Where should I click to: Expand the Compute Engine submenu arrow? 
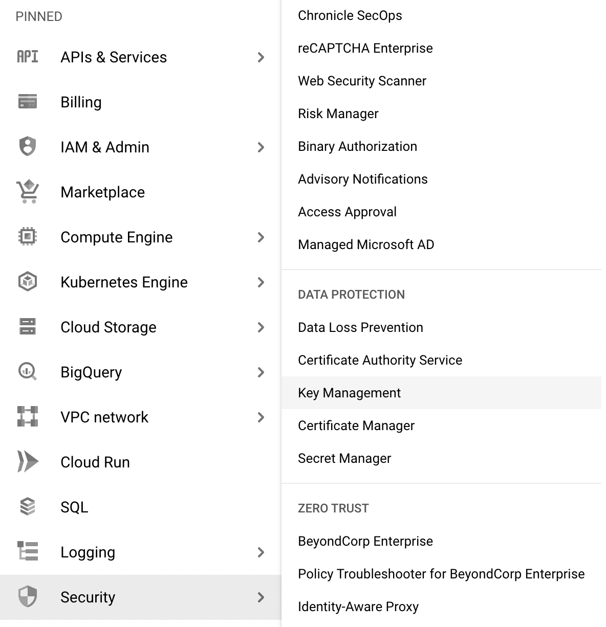click(261, 237)
